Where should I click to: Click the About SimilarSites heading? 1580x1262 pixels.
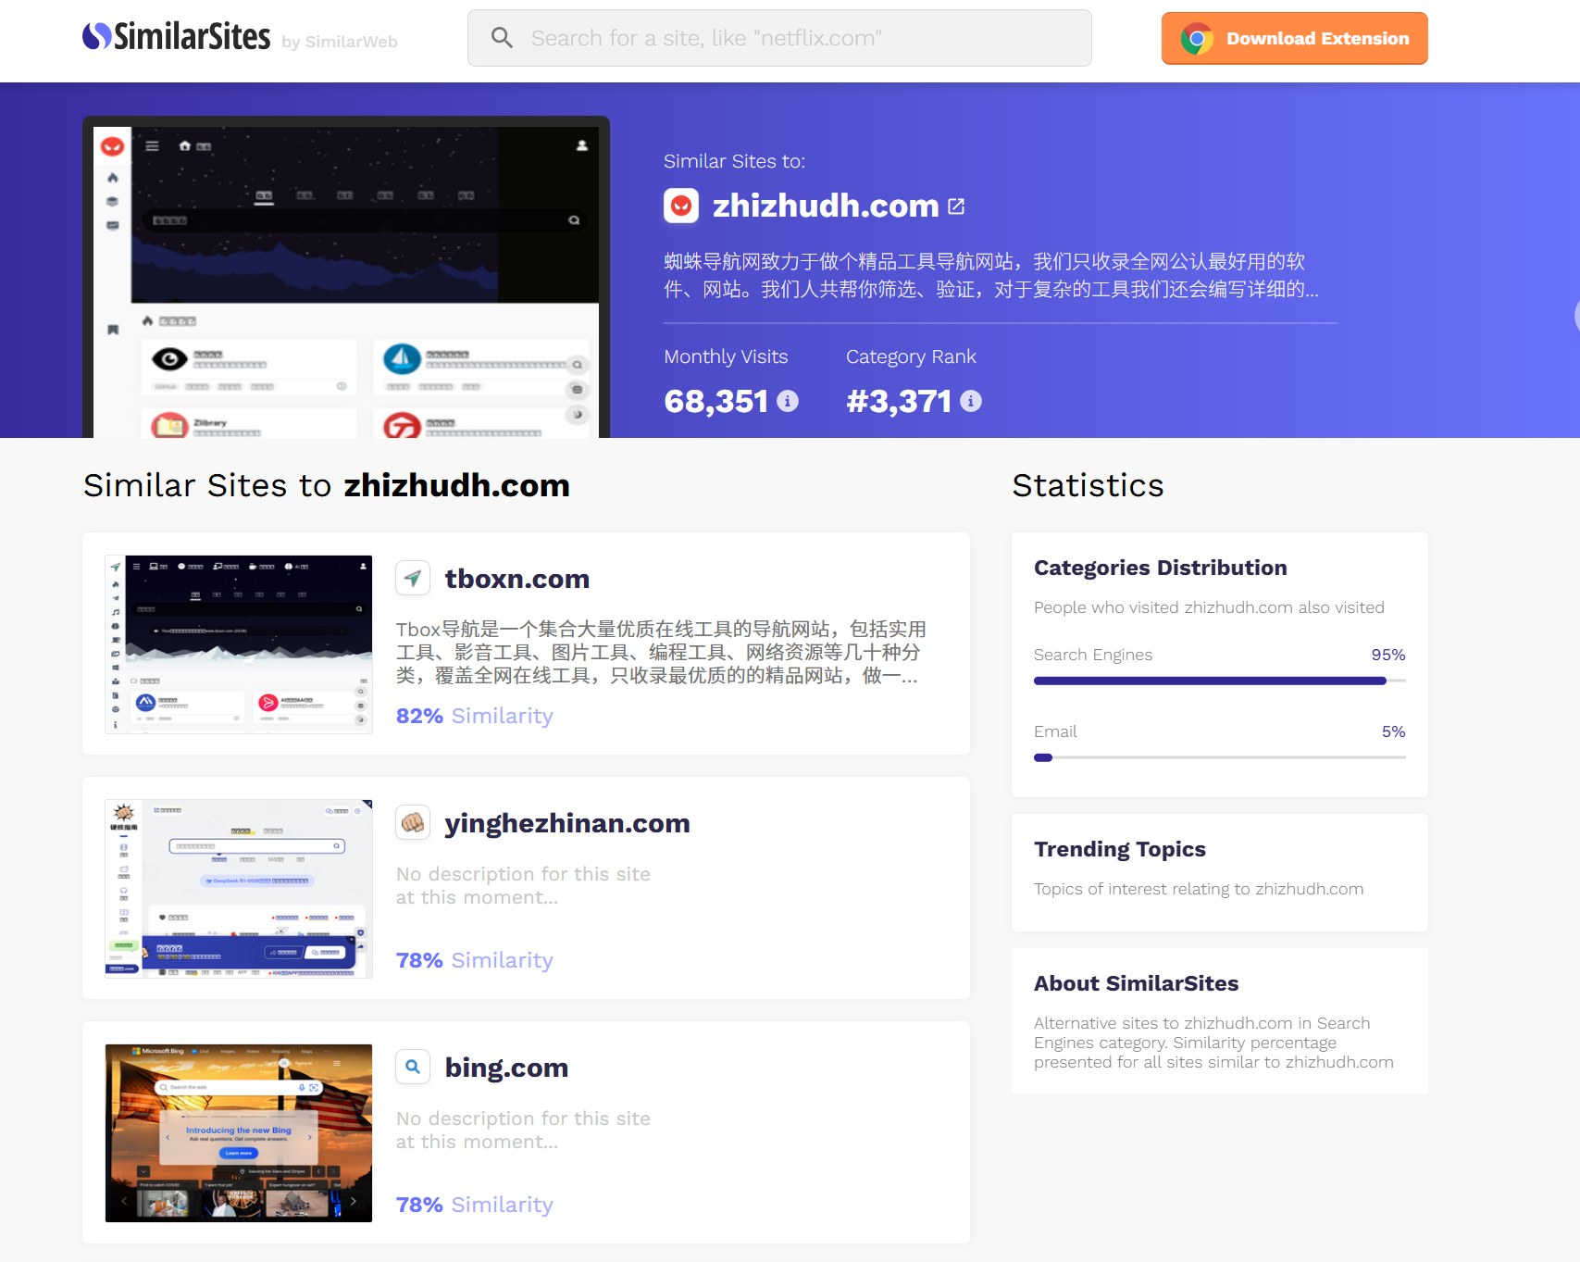pyautogui.click(x=1137, y=983)
